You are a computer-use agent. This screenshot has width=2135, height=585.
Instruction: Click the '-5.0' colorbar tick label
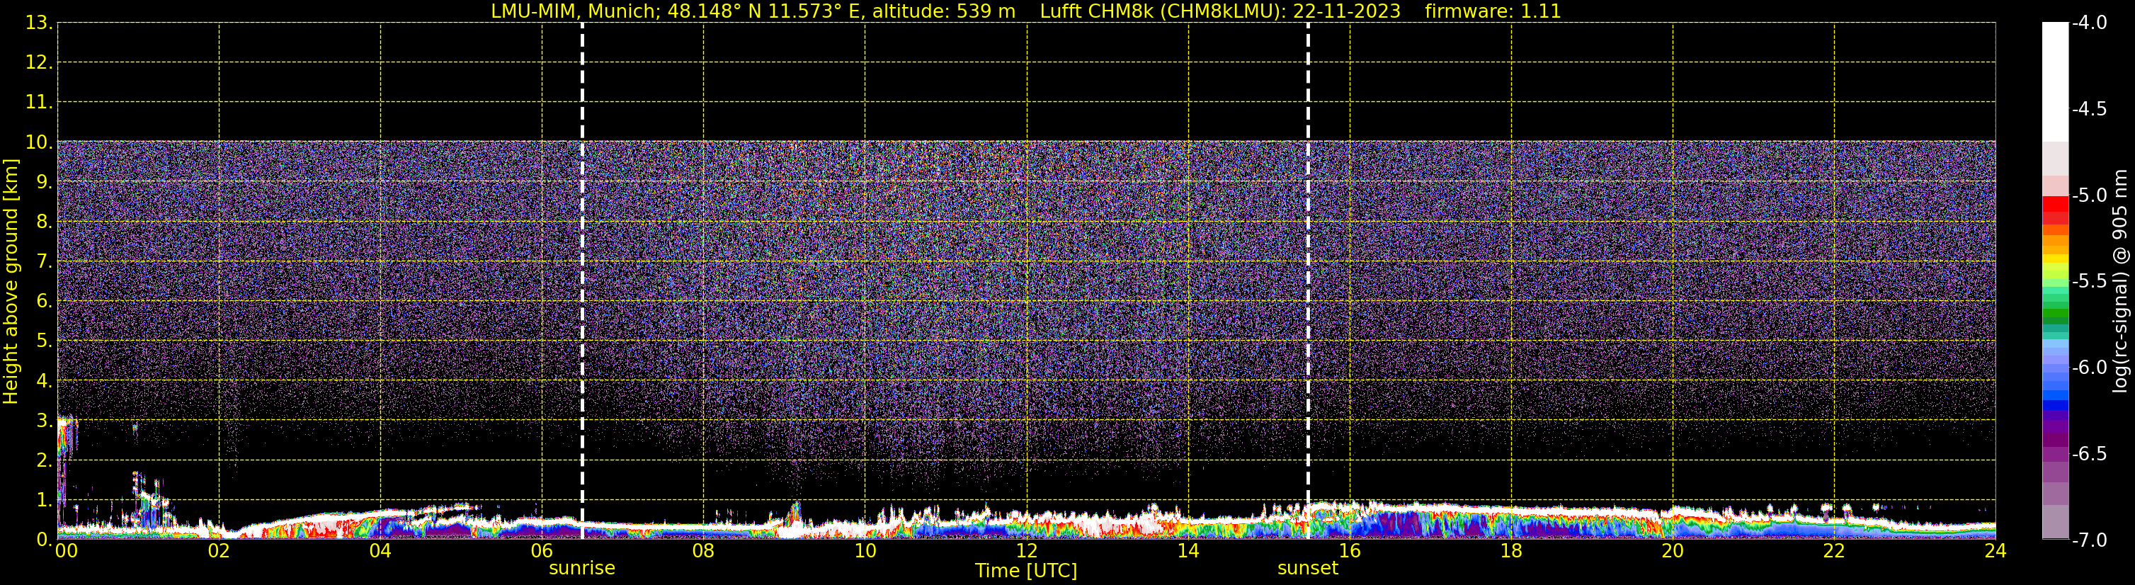click(x=2088, y=195)
